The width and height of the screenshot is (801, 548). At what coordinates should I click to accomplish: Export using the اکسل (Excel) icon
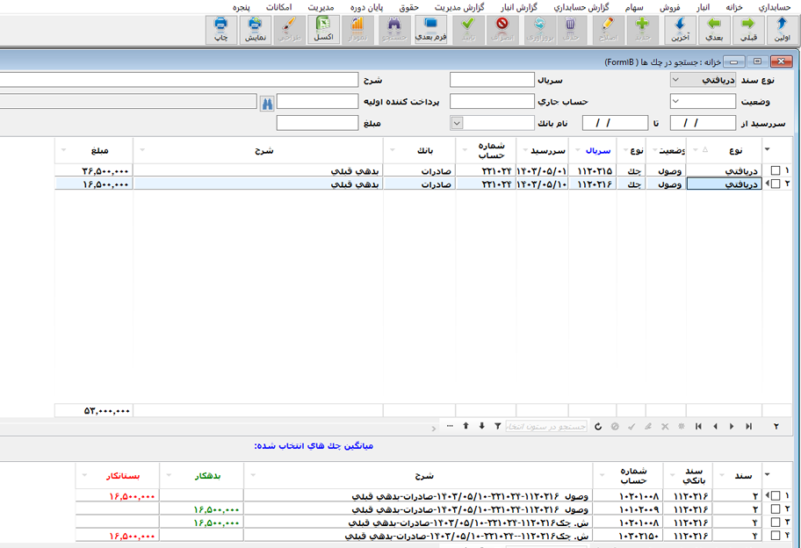(323, 30)
